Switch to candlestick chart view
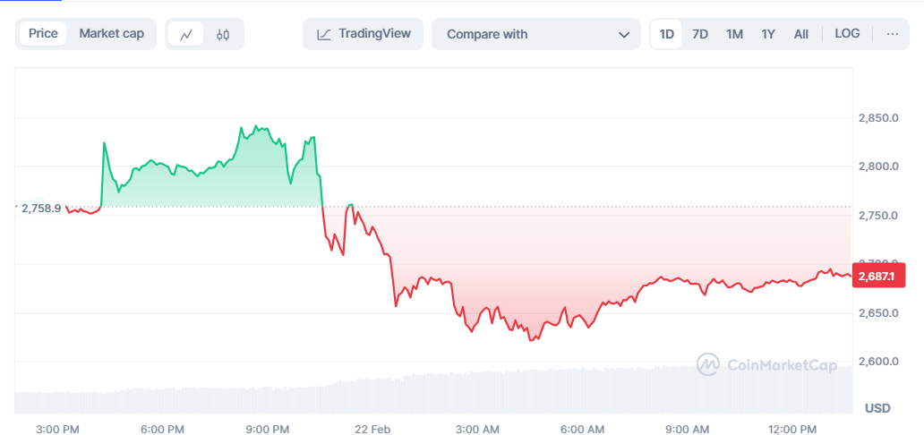924x435 pixels. pyautogui.click(x=223, y=34)
